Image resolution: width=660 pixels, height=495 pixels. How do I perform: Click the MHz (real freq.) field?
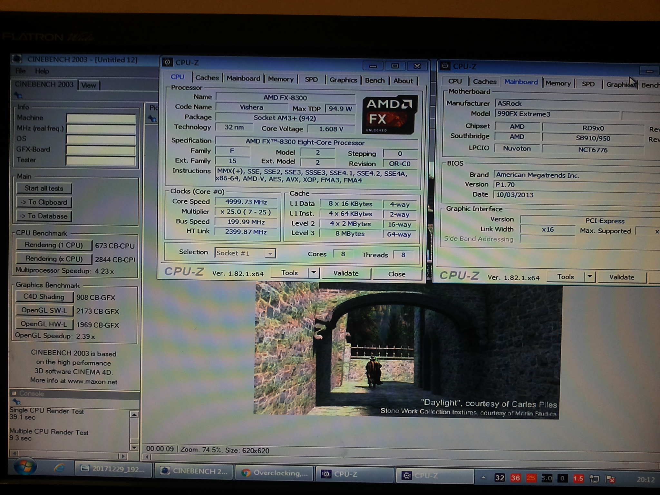(x=101, y=129)
